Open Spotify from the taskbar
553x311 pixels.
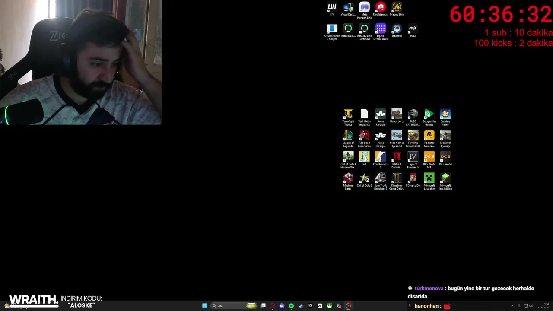(291, 306)
